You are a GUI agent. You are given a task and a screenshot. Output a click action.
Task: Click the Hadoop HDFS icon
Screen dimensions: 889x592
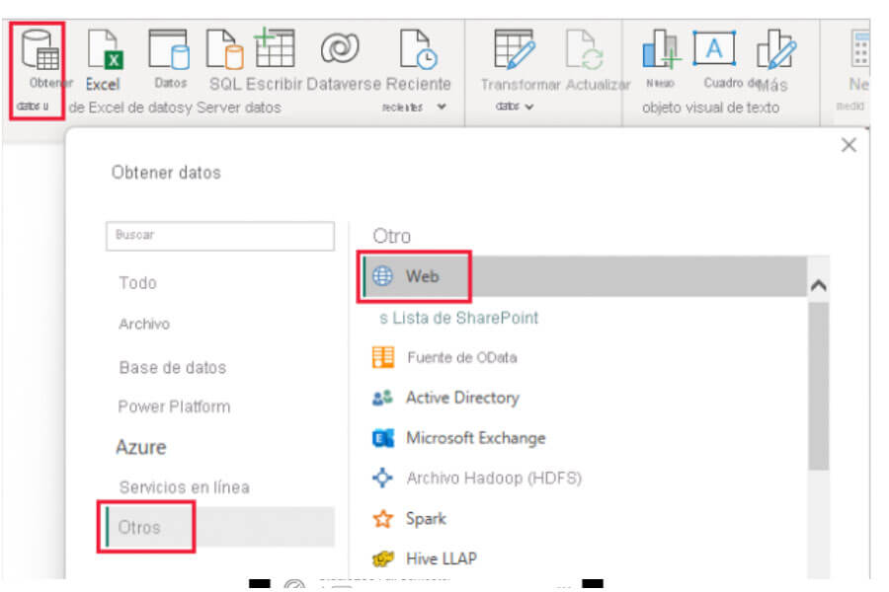(382, 478)
